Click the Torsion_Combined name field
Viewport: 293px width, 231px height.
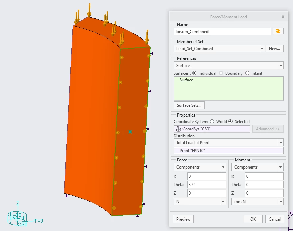(222, 31)
